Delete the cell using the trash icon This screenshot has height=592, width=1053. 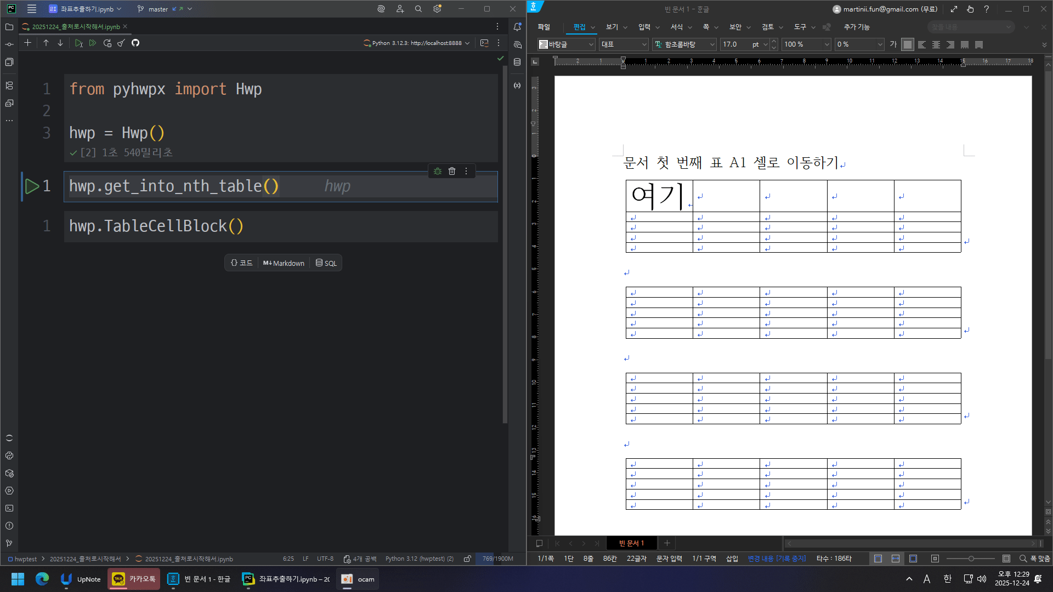pos(451,171)
